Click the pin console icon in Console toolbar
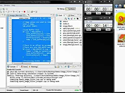125x93 pixels. [65, 67]
